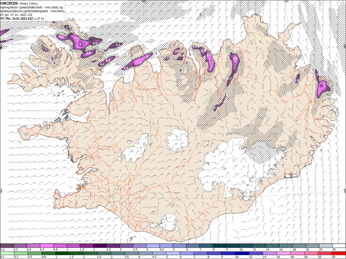This screenshot has height=259, width=346.
Task: Click top legend swatch between 0.5 and 0.8
Action: pyautogui.click(x=46, y=246)
